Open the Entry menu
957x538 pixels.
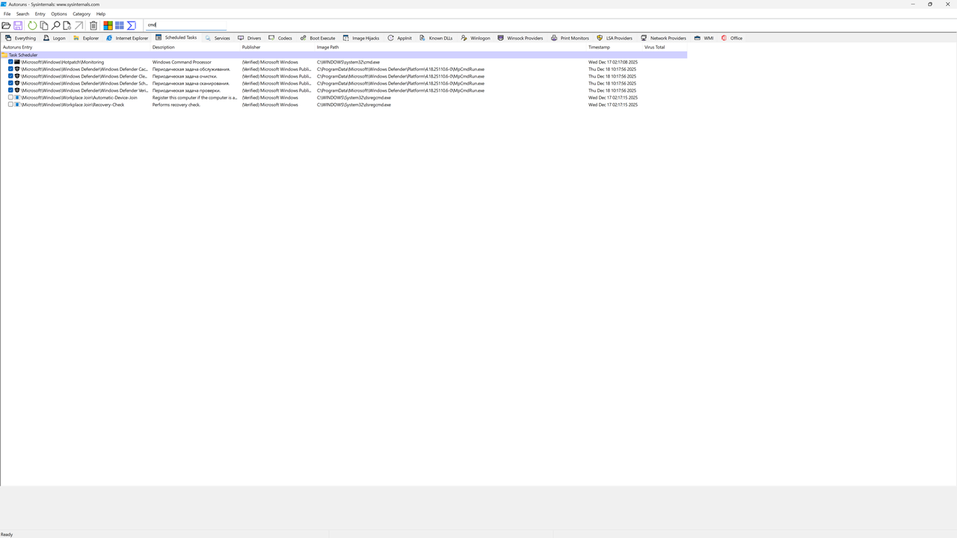[40, 13]
